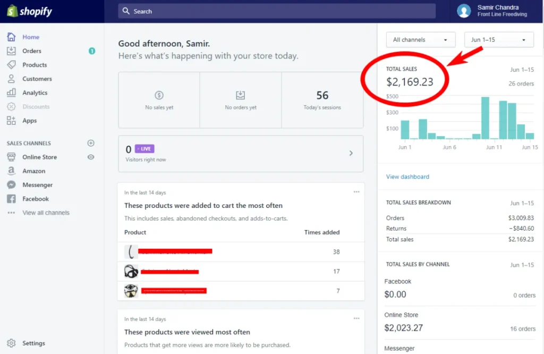
Task: Open the All channels dropdown
Action: point(421,40)
